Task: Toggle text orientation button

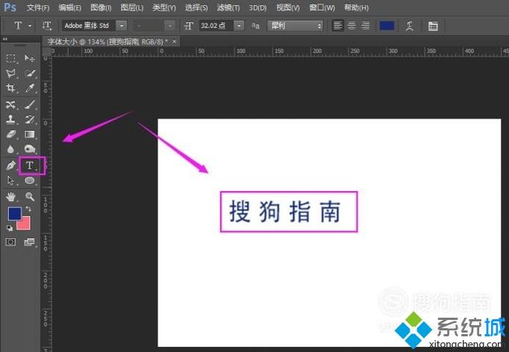Action: (x=47, y=25)
